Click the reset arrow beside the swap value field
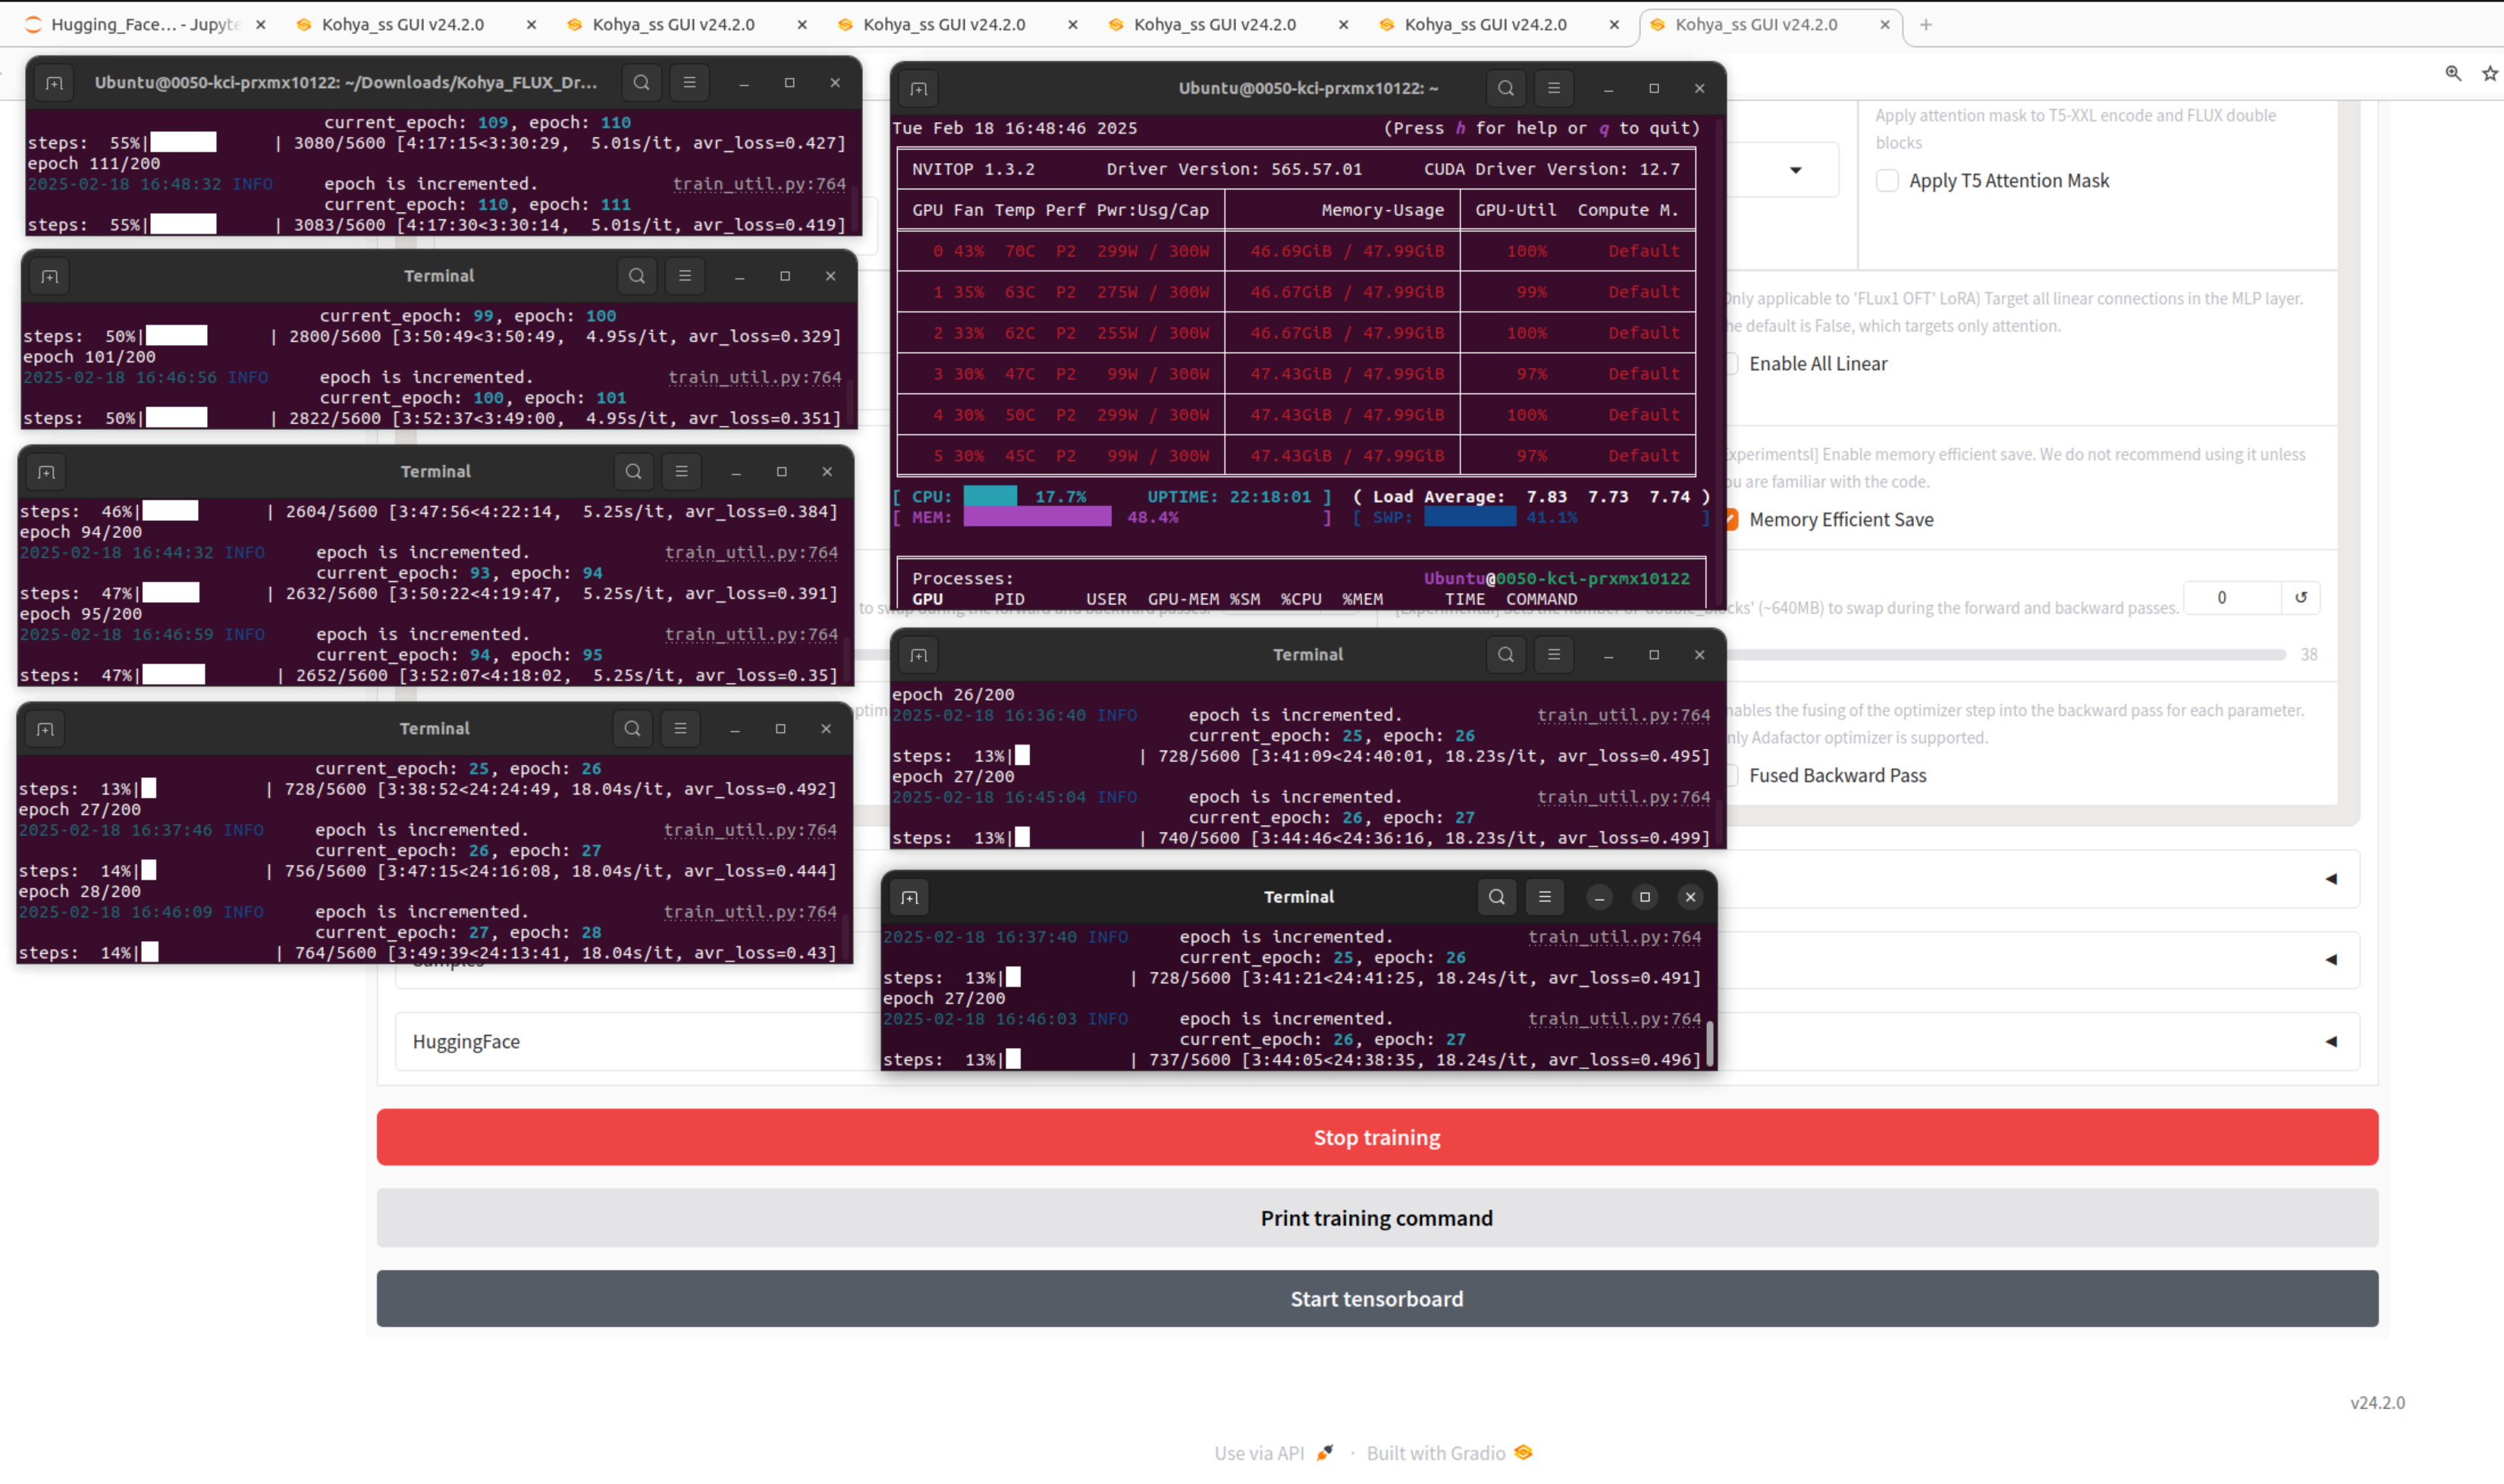The image size is (2504, 1484). point(2300,597)
